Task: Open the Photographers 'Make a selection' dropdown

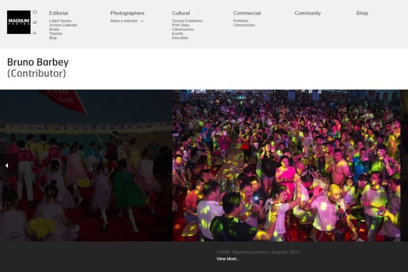Action: 127,21
